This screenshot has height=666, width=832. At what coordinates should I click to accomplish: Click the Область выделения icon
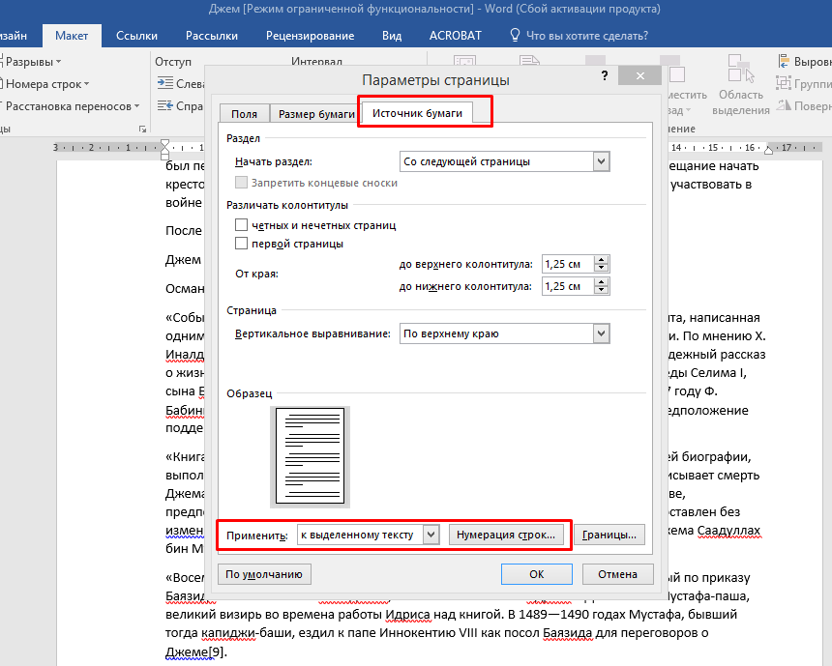click(x=741, y=69)
